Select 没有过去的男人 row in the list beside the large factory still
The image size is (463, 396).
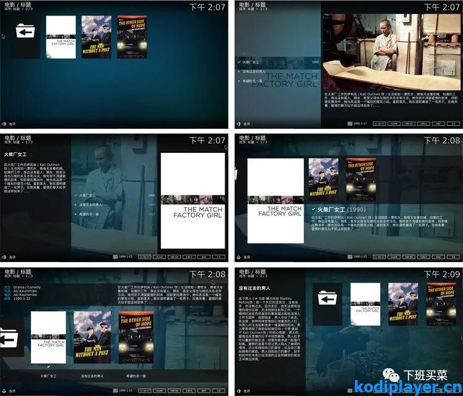point(278,72)
